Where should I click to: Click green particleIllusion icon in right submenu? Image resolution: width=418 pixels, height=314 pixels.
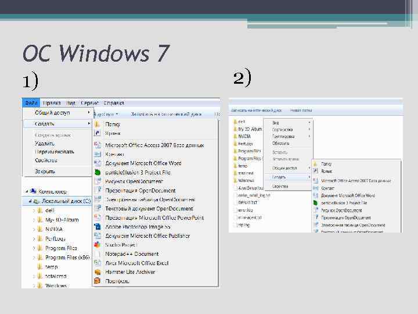[316, 203]
